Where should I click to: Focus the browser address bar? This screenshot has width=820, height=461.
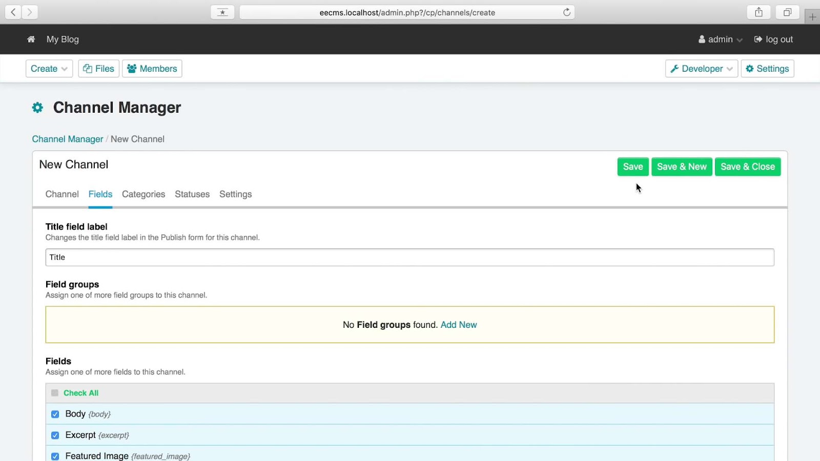[x=407, y=12]
